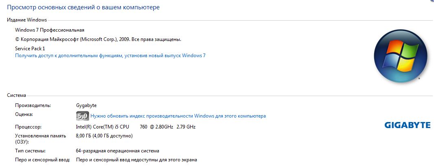Click the "Процессор:" label
This screenshot has width=434, height=167.
(x=28, y=127)
